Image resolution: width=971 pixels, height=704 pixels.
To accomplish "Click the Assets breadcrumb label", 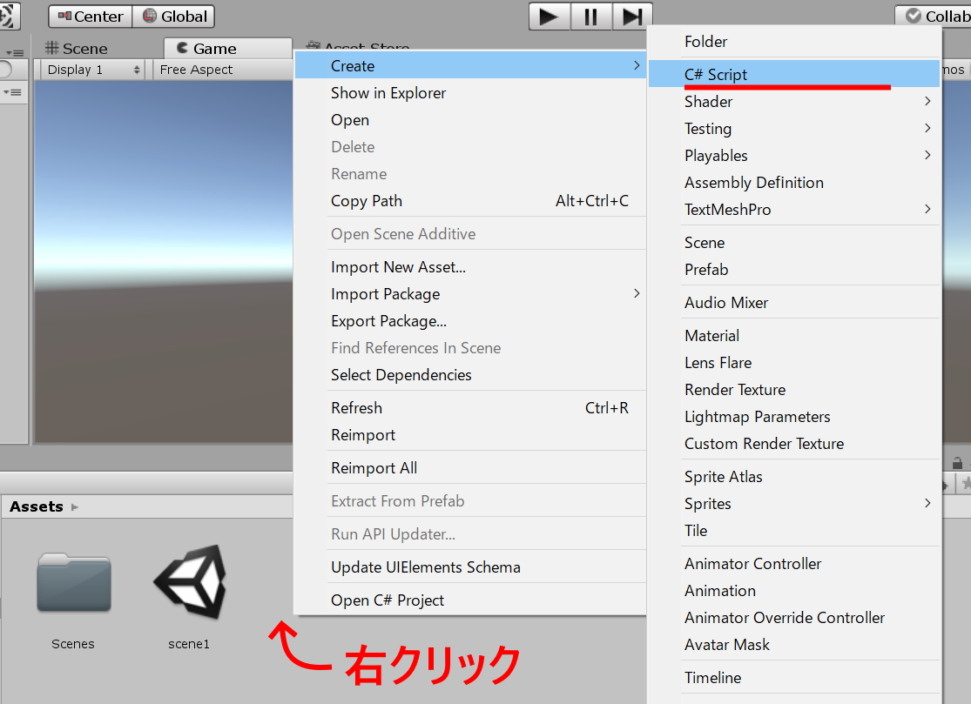I will [36, 506].
